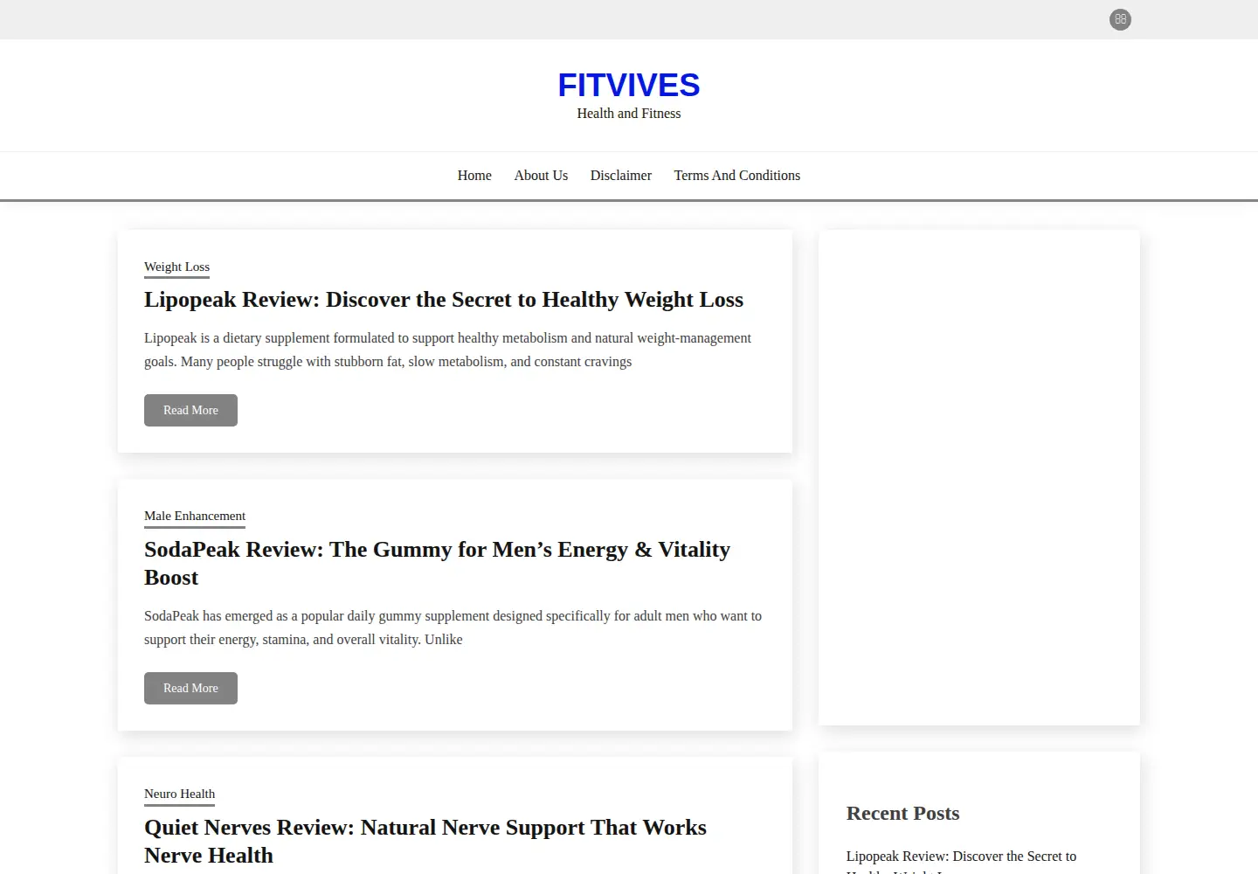Open the Neuro Health category link

pos(179,794)
